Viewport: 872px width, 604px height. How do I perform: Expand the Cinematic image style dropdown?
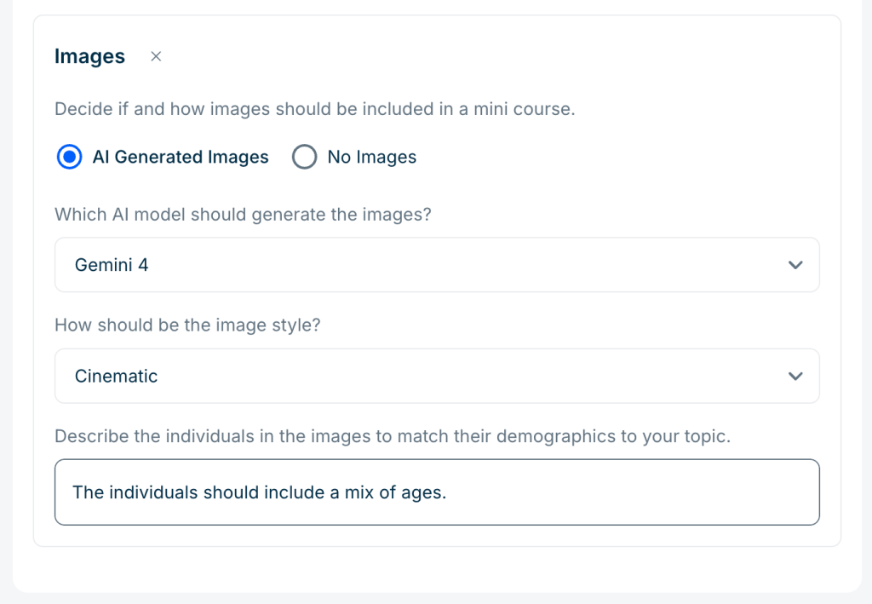click(x=436, y=376)
